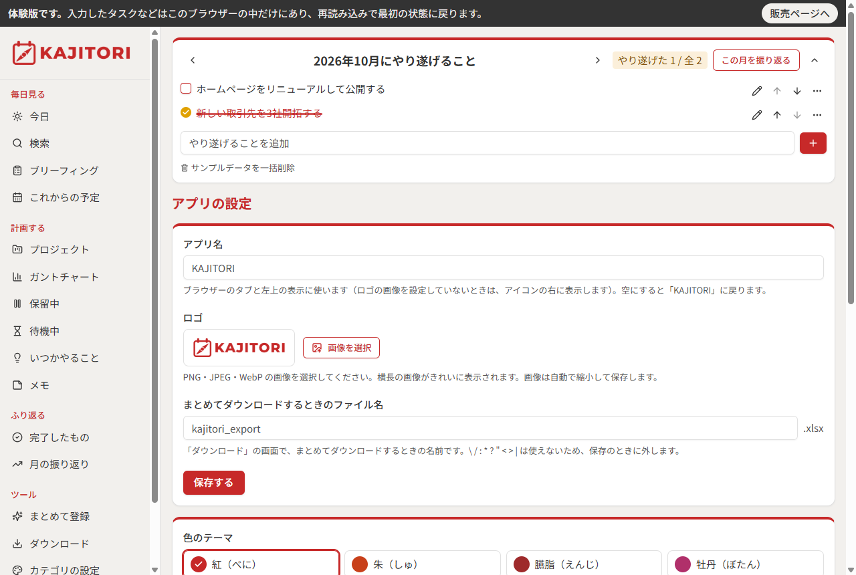Open ガントチャート in the sidebar
This screenshot has width=856, height=575.
[75, 277]
